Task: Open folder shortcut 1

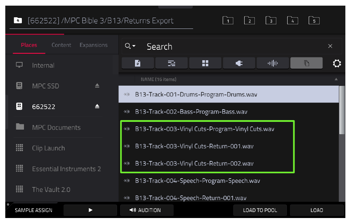Action: [228, 20]
